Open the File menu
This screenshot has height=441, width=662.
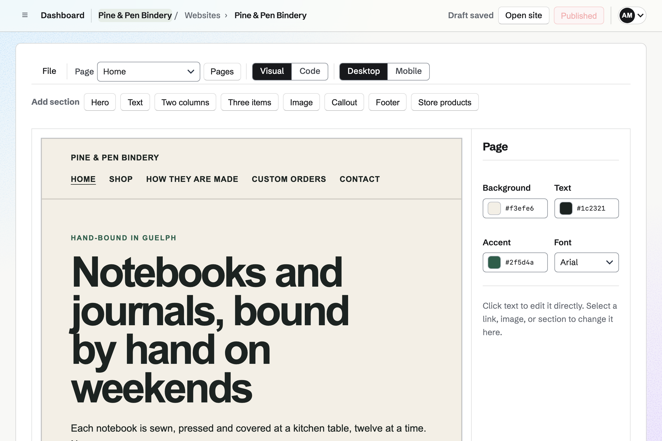pos(49,71)
